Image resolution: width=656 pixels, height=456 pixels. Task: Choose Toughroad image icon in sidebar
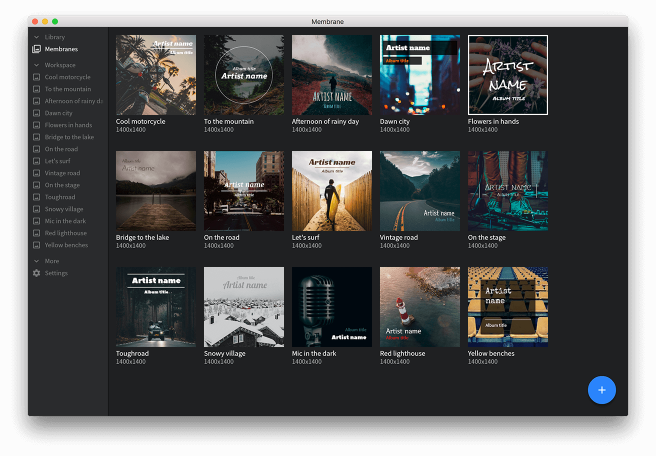coord(36,197)
